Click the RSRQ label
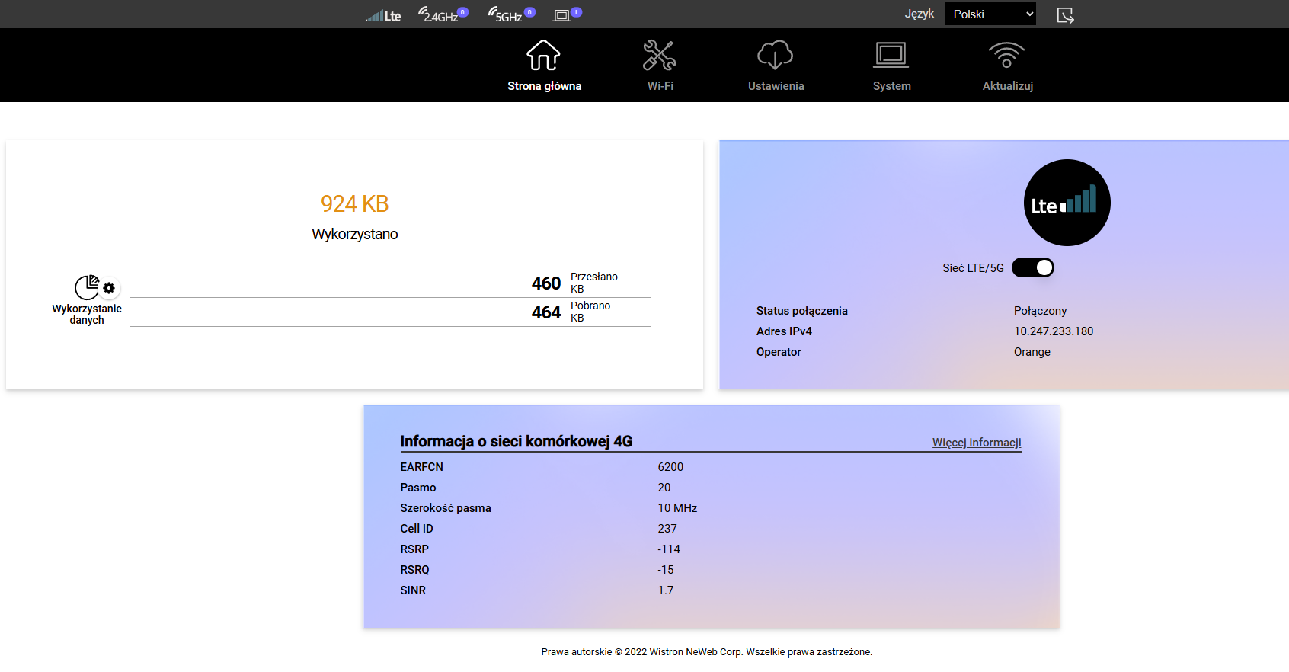This screenshot has width=1289, height=672. (415, 570)
